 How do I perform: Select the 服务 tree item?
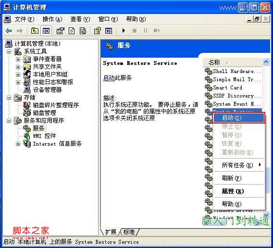pos(38,128)
